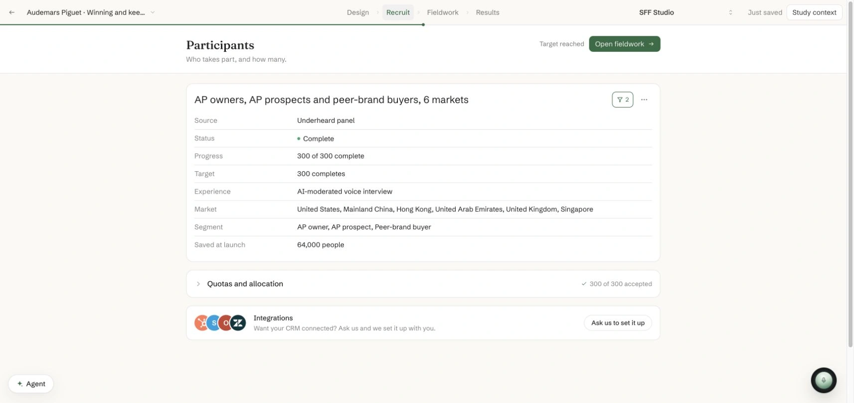Open the SFF Studio workspace switcher
This screenshot has height=403, width=854.
(686, 12)
